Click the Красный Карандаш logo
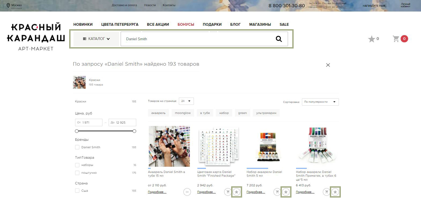The height and width of the screenshot is (204, 421). coord(36,37)
